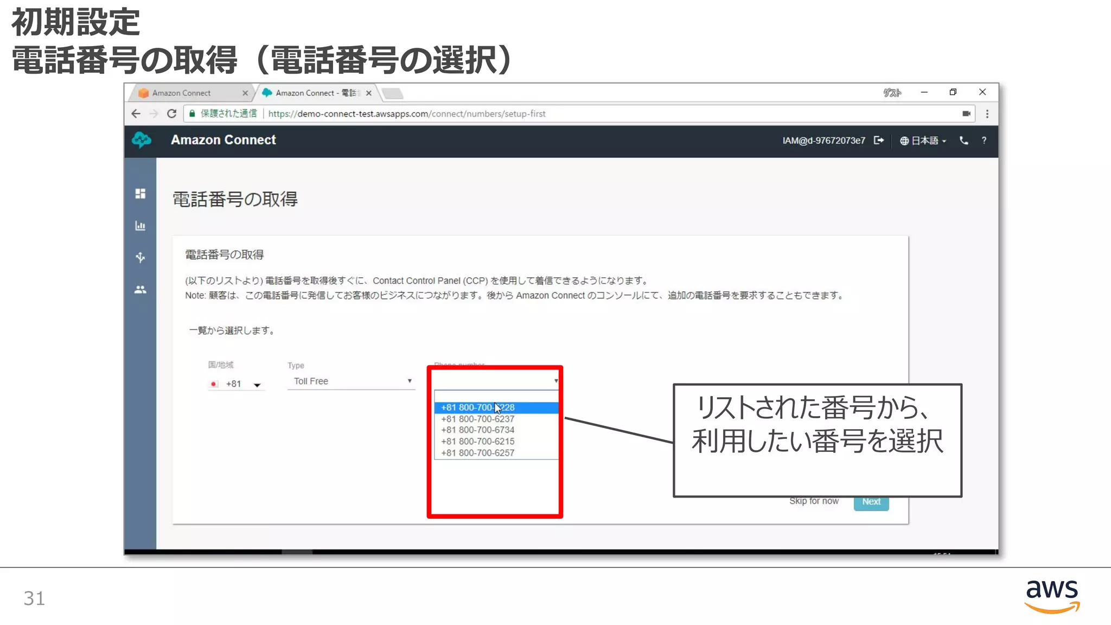Select the highlighted first phone number in list

tap(496, 407)
